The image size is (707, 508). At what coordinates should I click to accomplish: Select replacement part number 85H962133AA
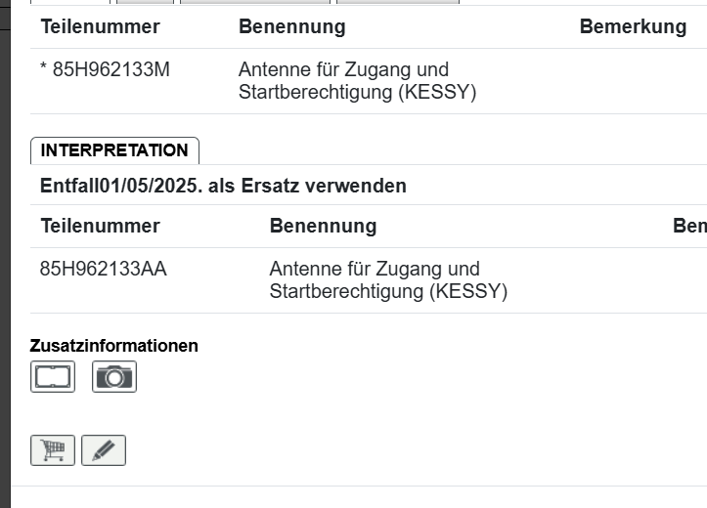click(104, 269)
